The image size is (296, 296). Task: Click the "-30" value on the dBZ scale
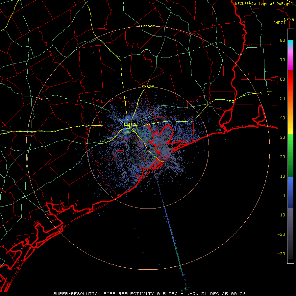click(x=281, y=254)
